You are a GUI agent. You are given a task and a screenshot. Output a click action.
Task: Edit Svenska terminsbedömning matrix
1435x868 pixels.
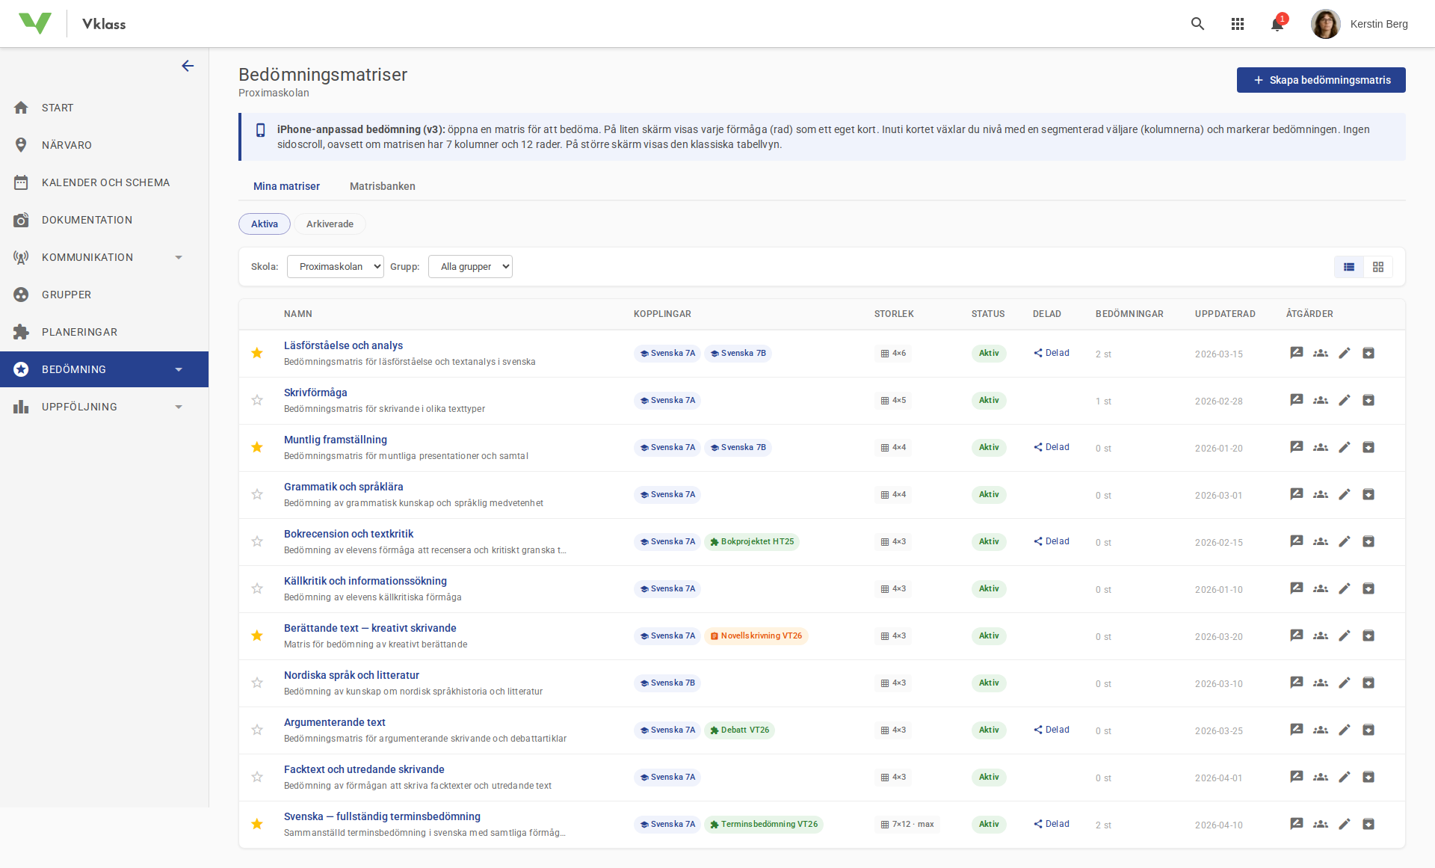[x=1345, y=824]
